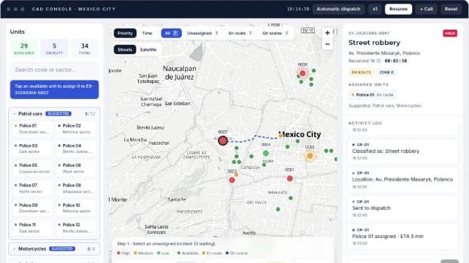Select unit Police 04
The height and width of the screenshot is (263, 469).
coord(76,148)
